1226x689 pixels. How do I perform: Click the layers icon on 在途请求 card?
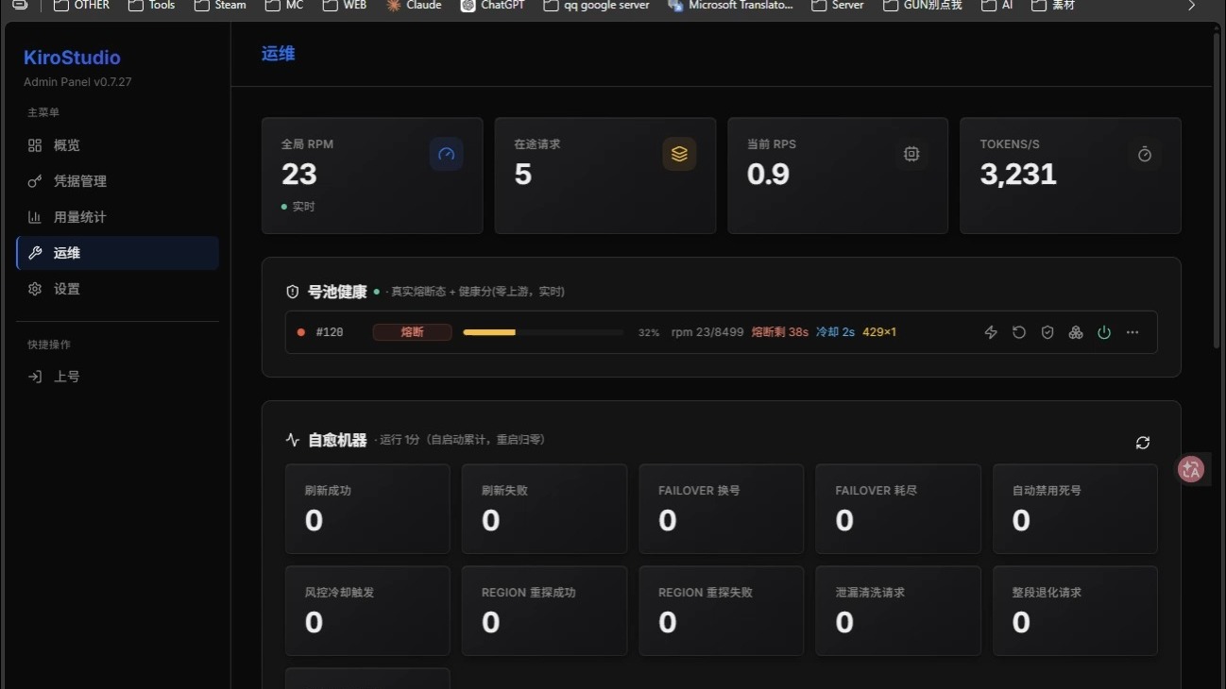click(679, 154)
